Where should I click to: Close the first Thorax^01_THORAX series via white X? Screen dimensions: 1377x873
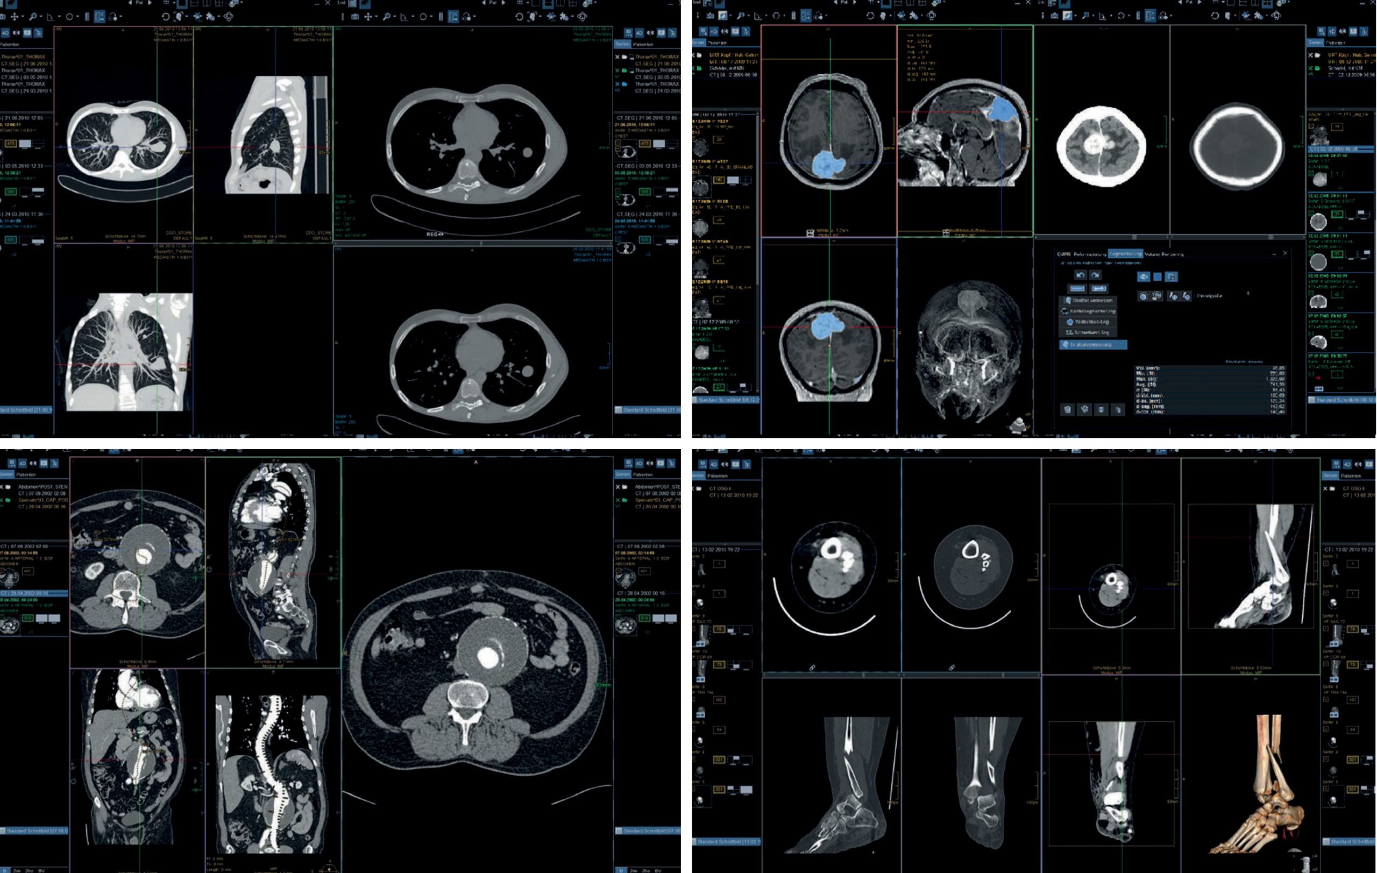(x=617, y=56)
